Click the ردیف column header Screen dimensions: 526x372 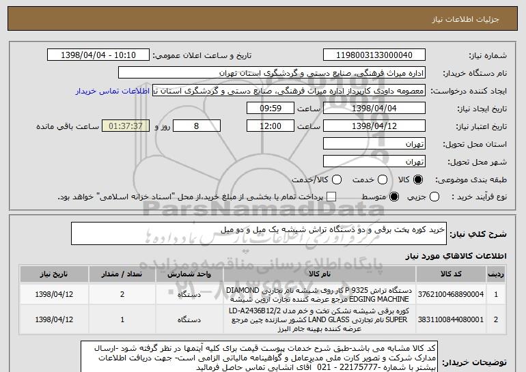click(x=496, y=274)
